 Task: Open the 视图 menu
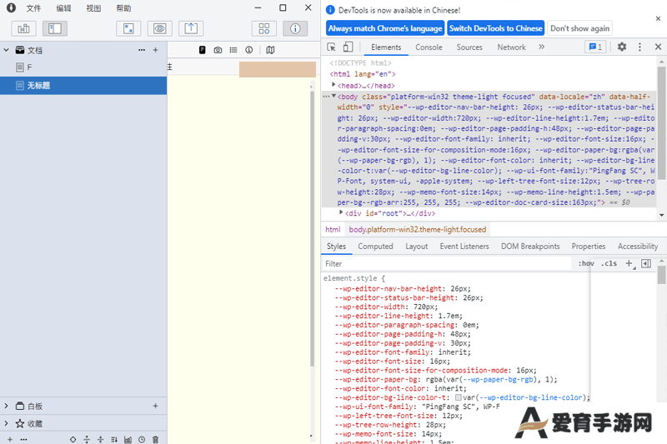pos(93,8)
